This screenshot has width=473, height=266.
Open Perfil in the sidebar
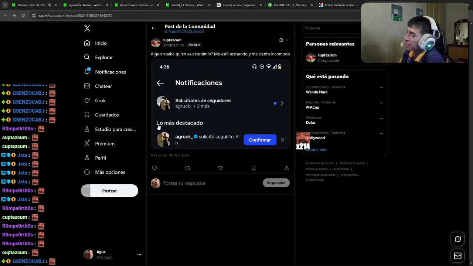(x=95, y=158)
